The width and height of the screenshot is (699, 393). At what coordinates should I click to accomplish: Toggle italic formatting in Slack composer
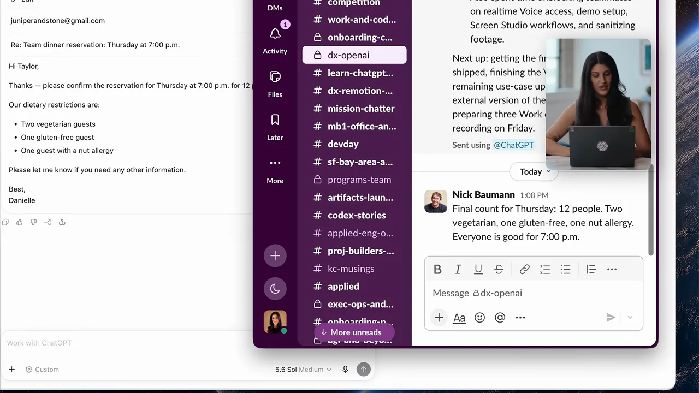point(458,269)
